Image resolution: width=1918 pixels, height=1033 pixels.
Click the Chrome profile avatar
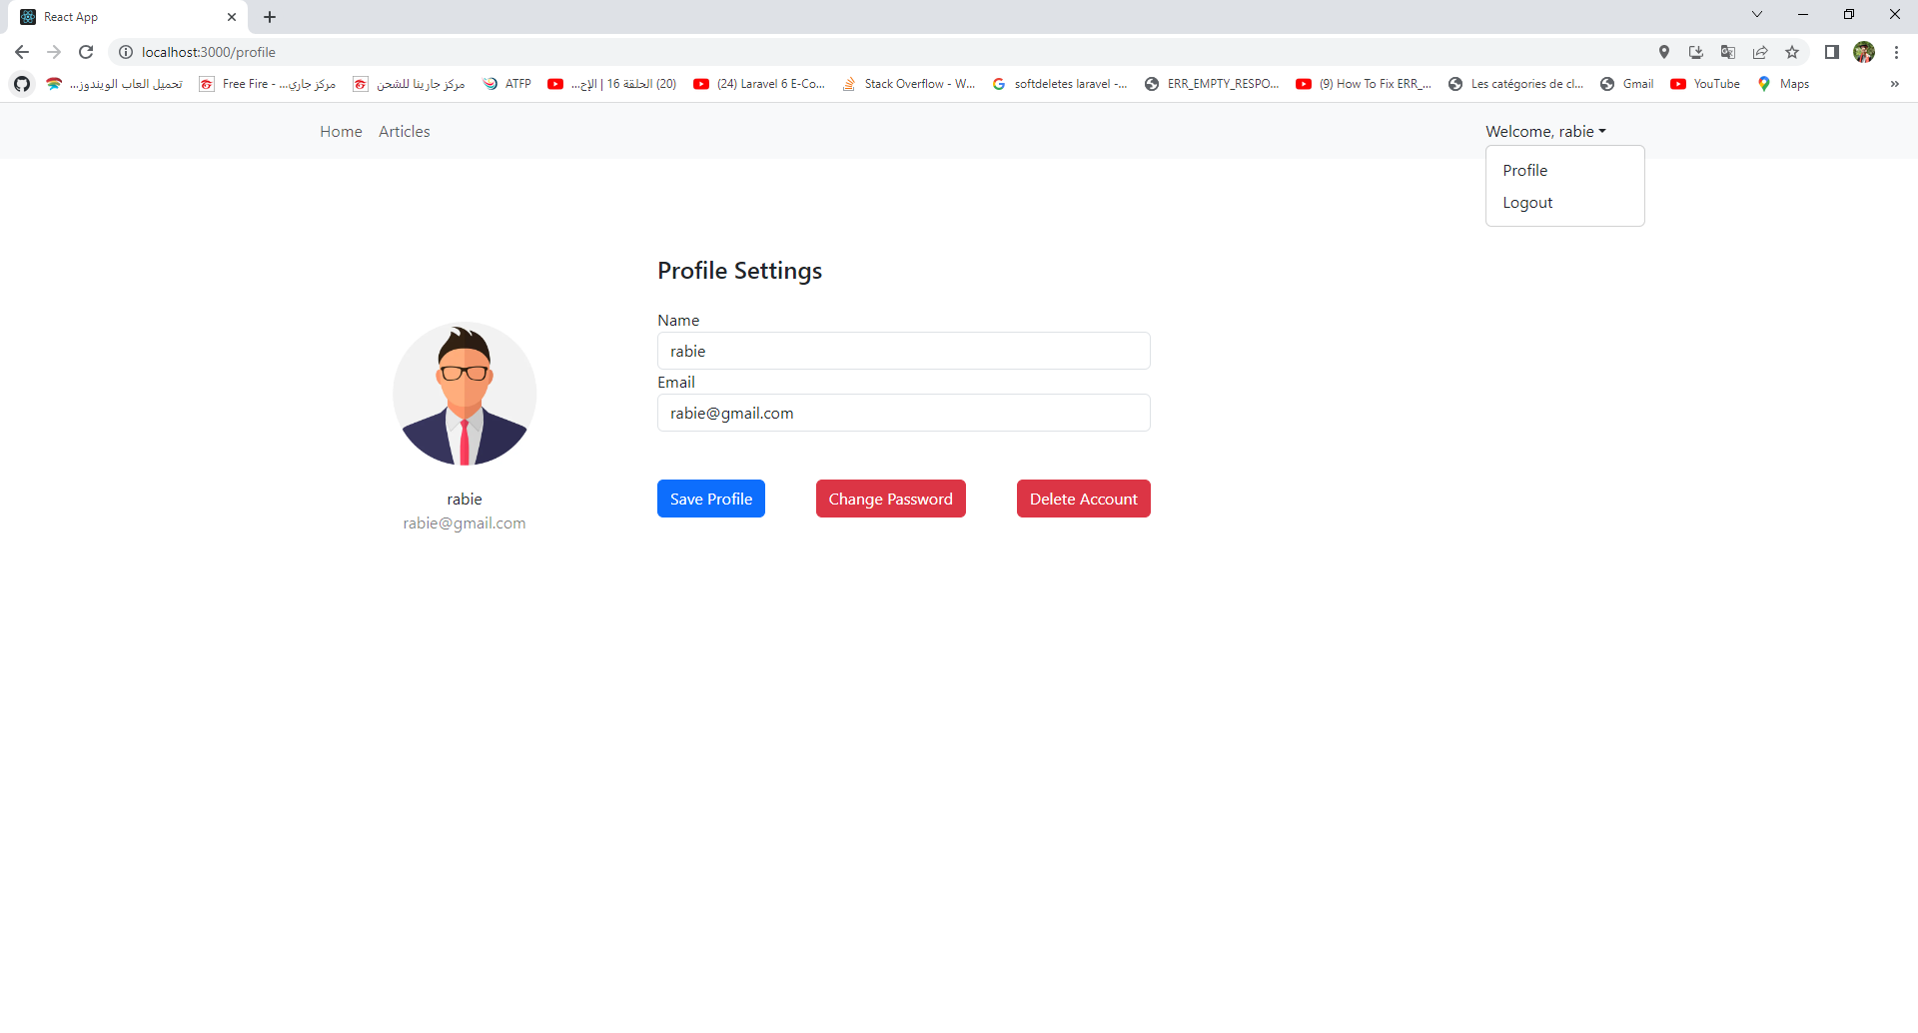click(1864, 52)
